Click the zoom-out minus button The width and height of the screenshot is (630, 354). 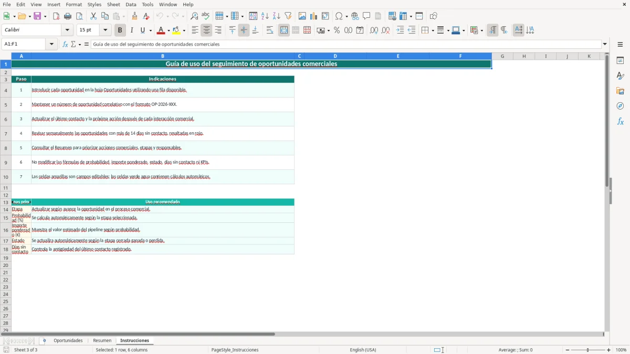click(x=568, y=350)
